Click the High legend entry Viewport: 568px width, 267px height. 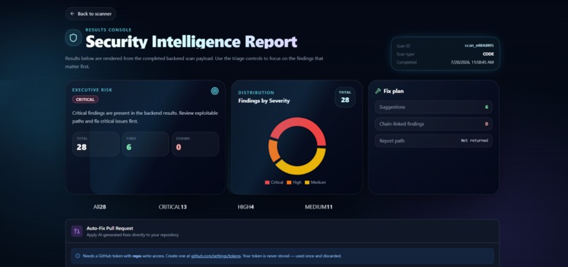pos(294,182)
